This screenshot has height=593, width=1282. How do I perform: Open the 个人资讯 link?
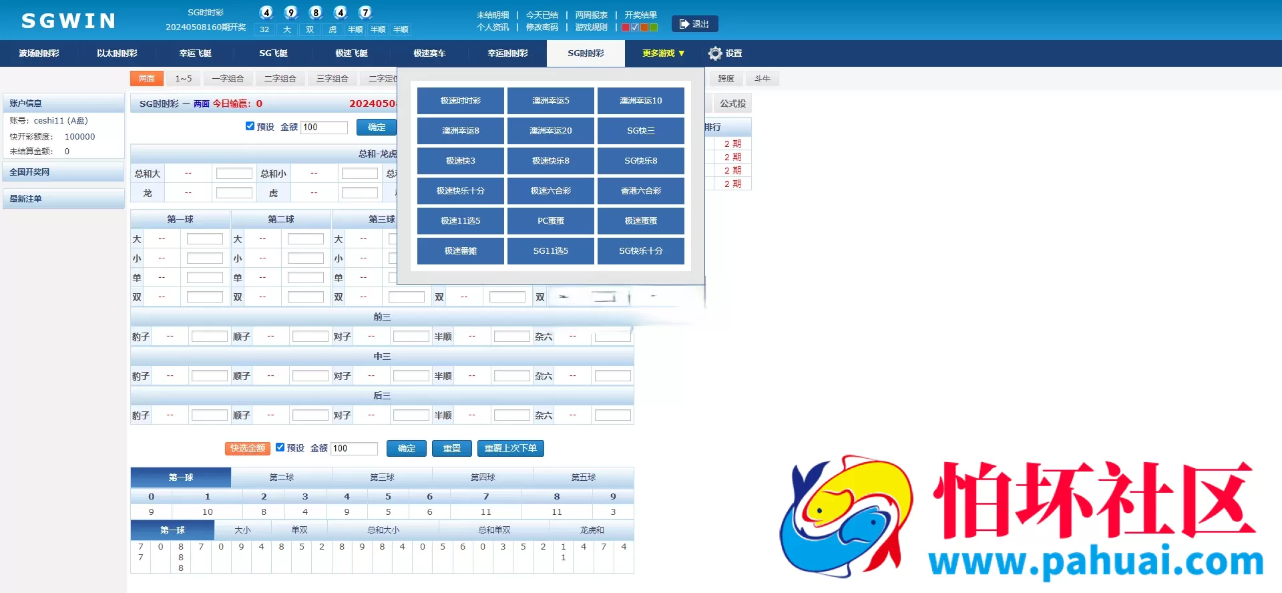pyautogui.click(x=493, y=27)
